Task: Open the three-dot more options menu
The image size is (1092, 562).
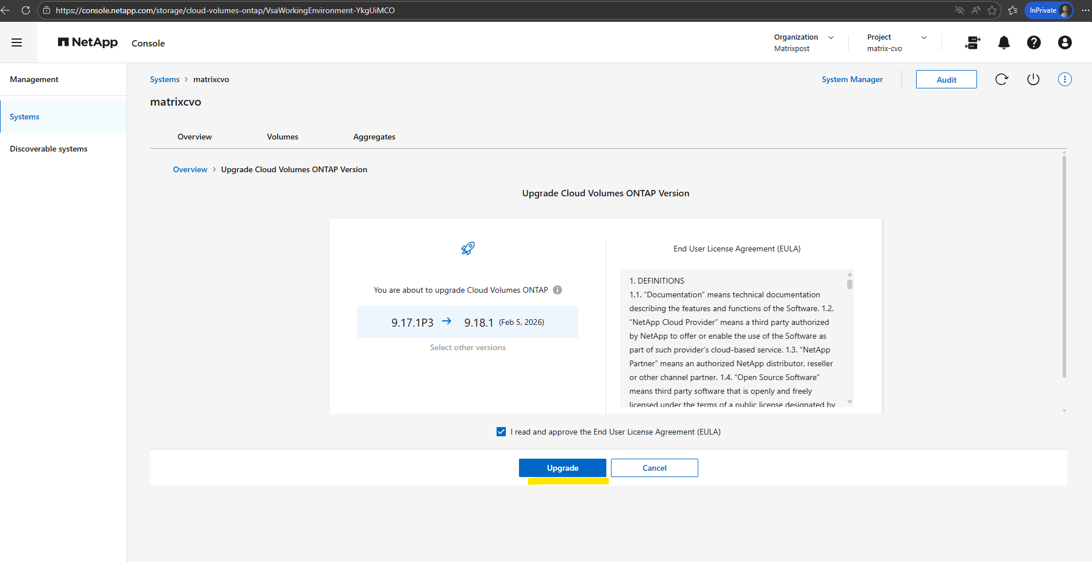Action: tap(1064, 79)
